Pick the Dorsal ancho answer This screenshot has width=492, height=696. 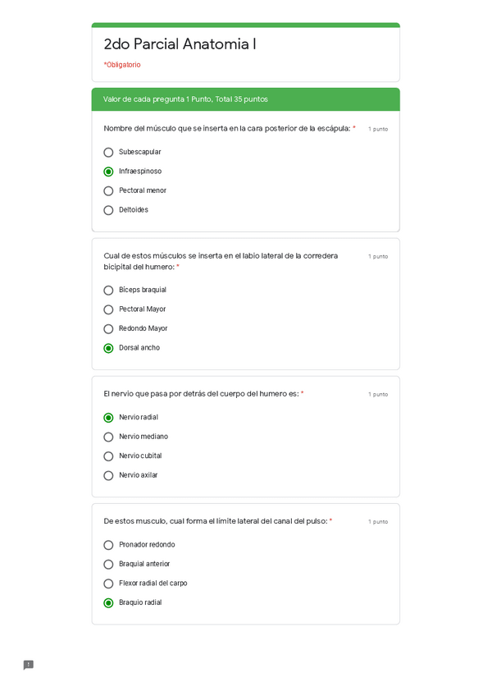click(108, 348)
